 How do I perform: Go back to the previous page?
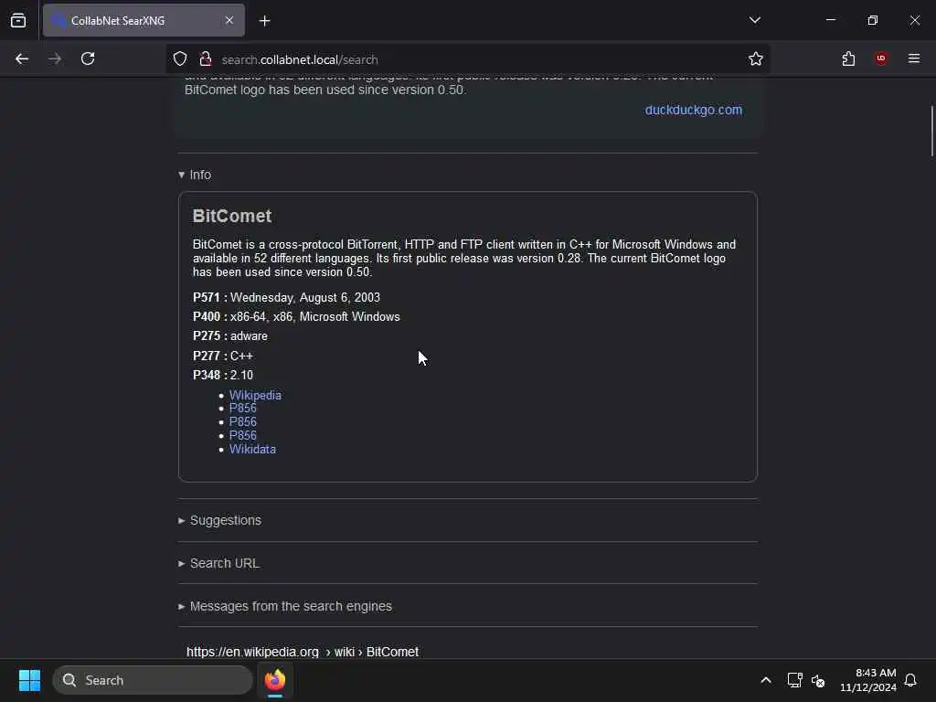pos(22,58)
